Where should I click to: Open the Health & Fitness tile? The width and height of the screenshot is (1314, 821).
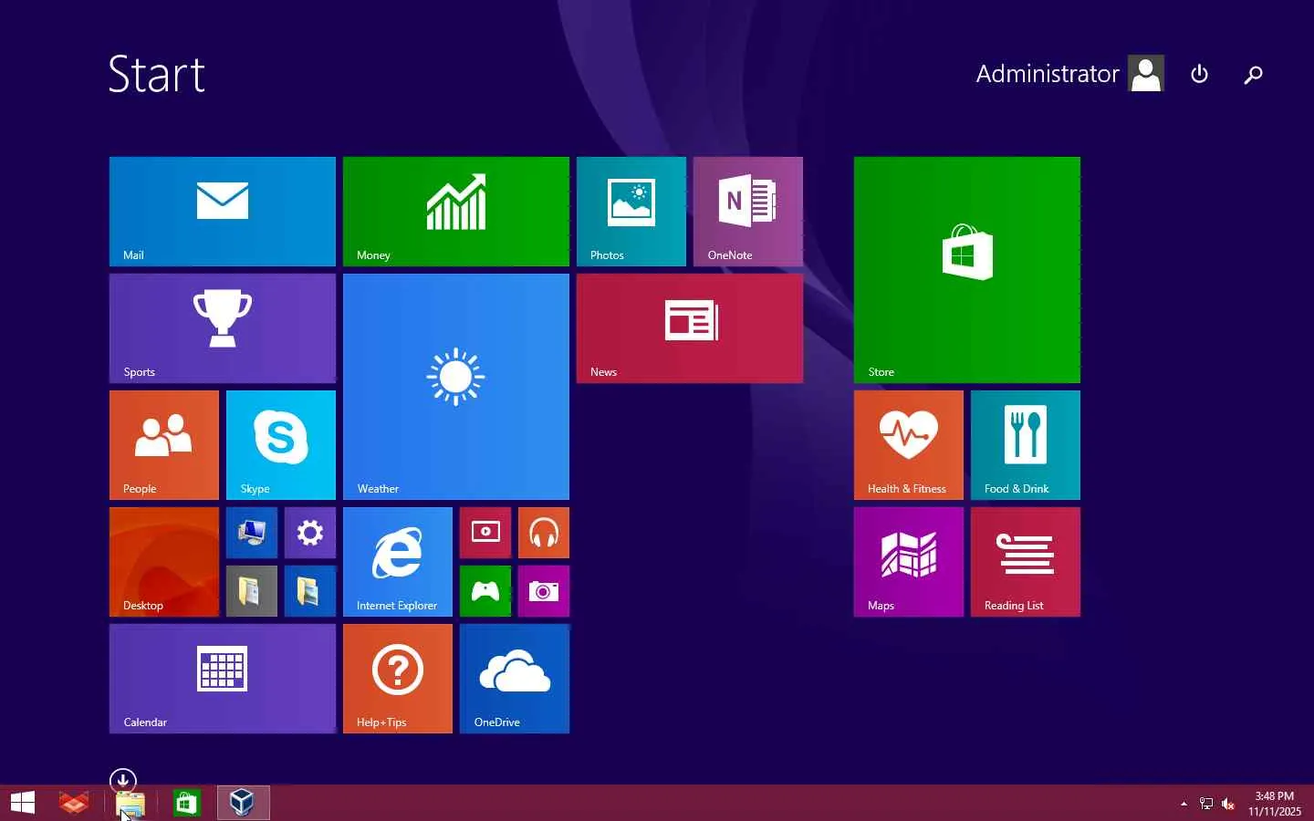pyautogui.click(x=909, y=445)
